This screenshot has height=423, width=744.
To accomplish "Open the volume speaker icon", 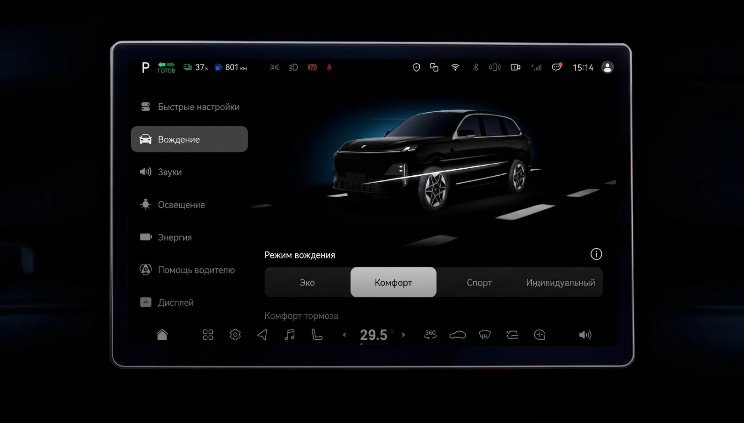I will point(585,335).
